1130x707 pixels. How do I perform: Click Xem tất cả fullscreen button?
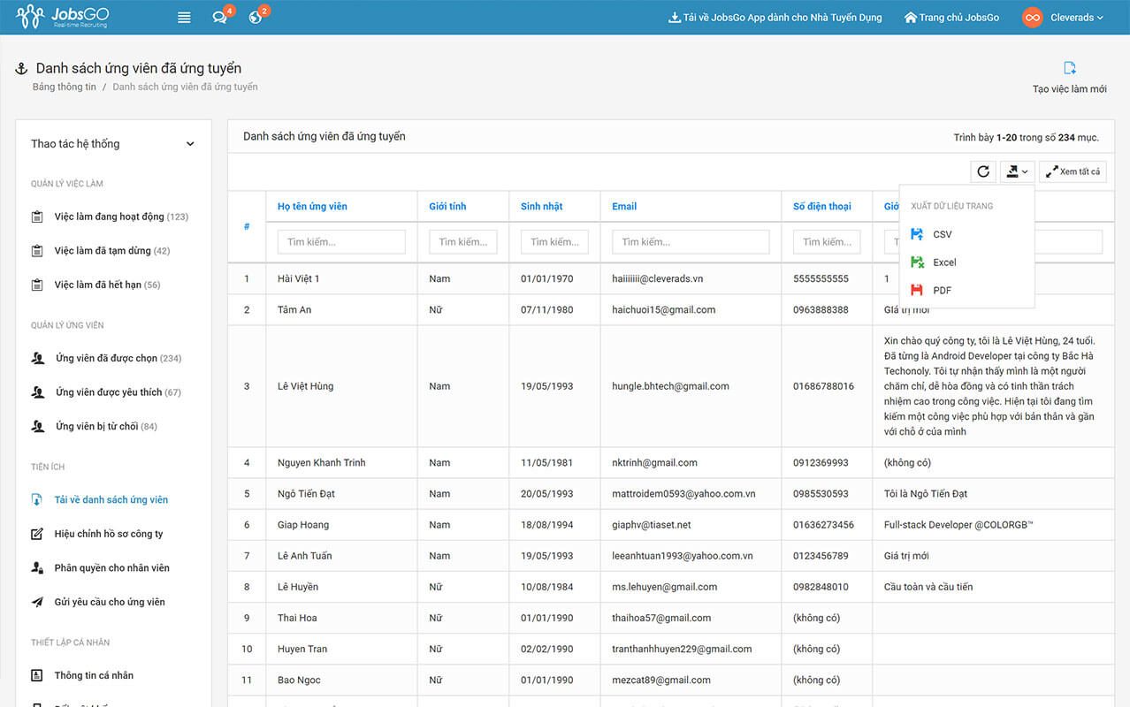click(1073, 172)
